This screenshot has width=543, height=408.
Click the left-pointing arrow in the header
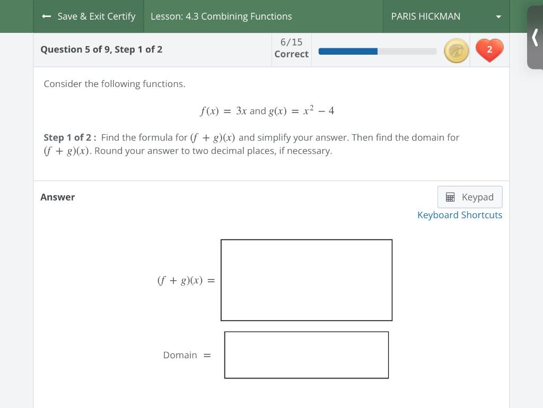click(46, 16)
